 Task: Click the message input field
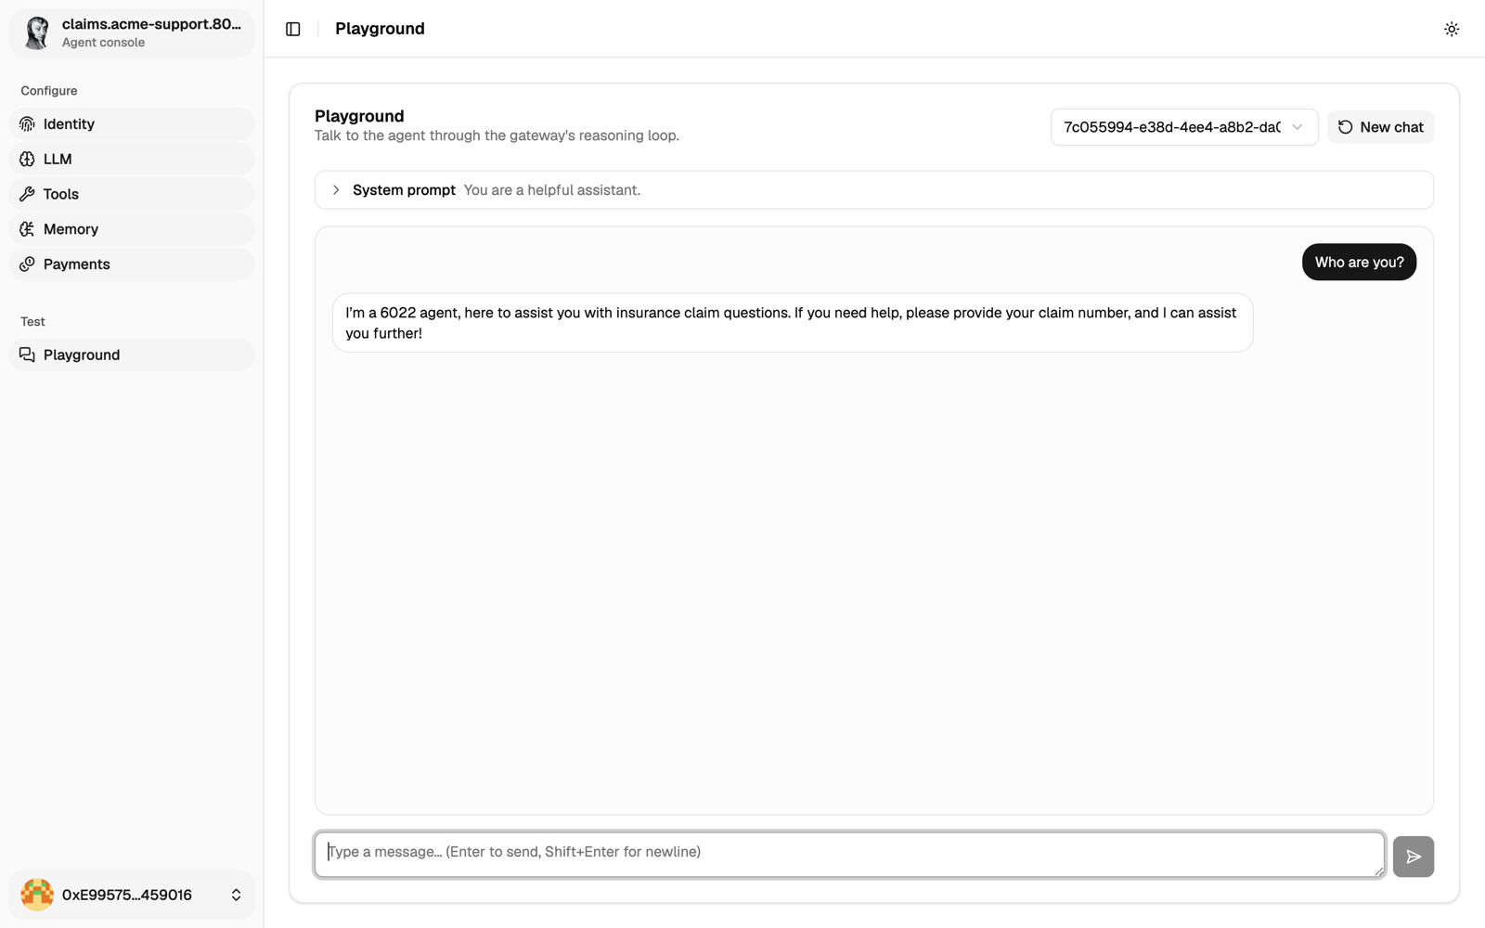click(849, 855)
